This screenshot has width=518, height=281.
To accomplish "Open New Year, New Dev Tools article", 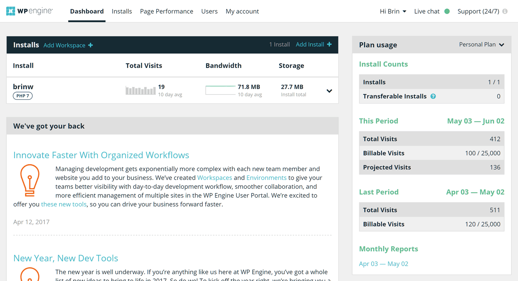I will tap(65, 258).
